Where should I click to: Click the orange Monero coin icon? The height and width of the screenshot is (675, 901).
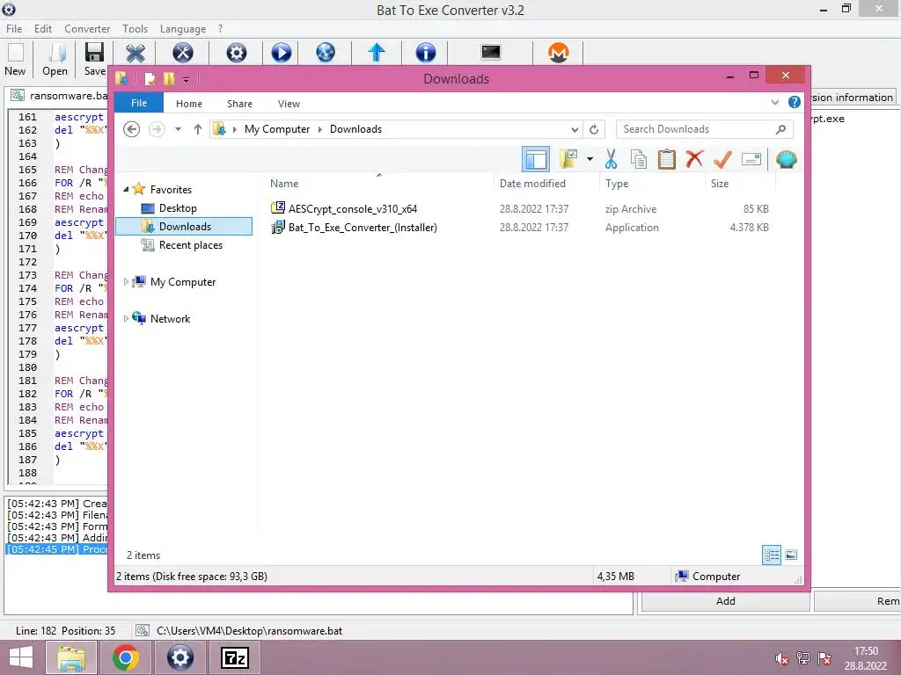pos(558,53)
